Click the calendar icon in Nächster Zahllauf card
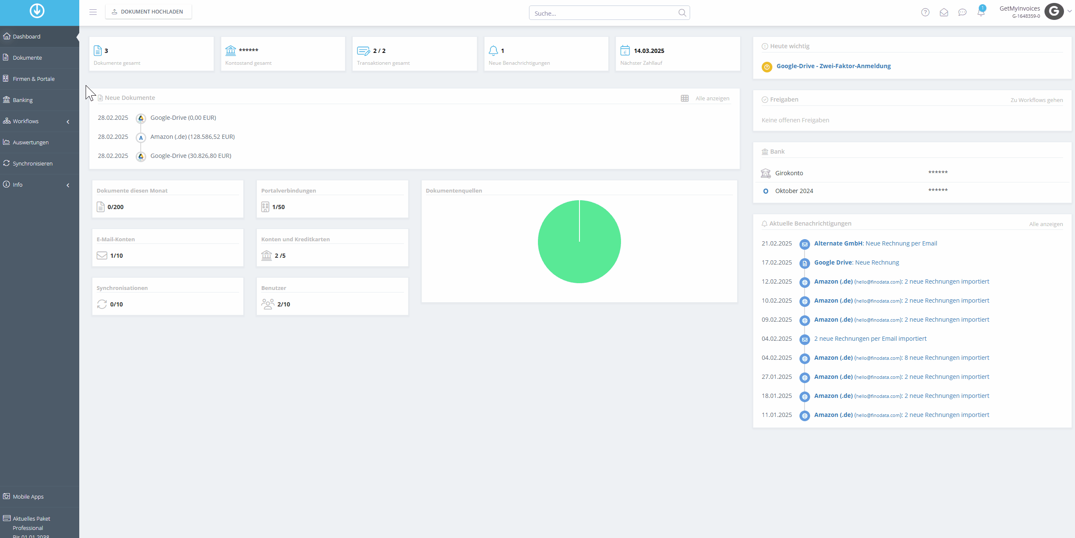The image size is (1075, 538). (625, 51)
